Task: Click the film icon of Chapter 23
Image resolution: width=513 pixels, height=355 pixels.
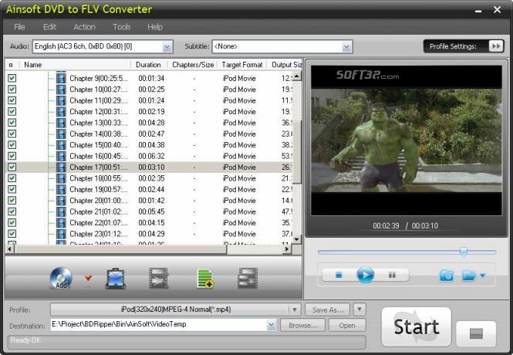Action: [x=61, y=234]
